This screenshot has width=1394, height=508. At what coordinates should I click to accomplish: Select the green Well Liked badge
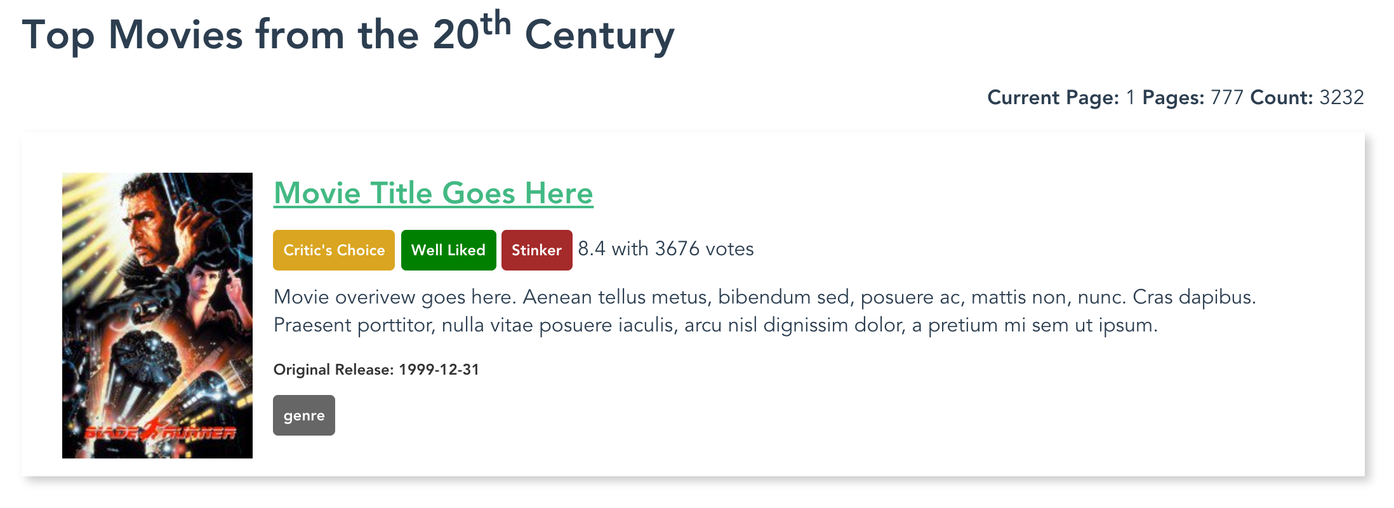click(x=448, y=250)
